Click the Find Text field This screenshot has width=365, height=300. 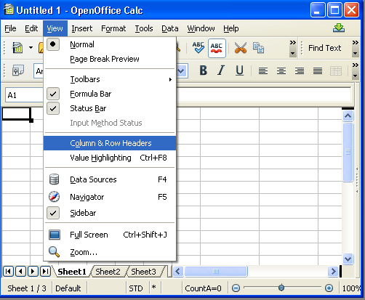[324, 48]
